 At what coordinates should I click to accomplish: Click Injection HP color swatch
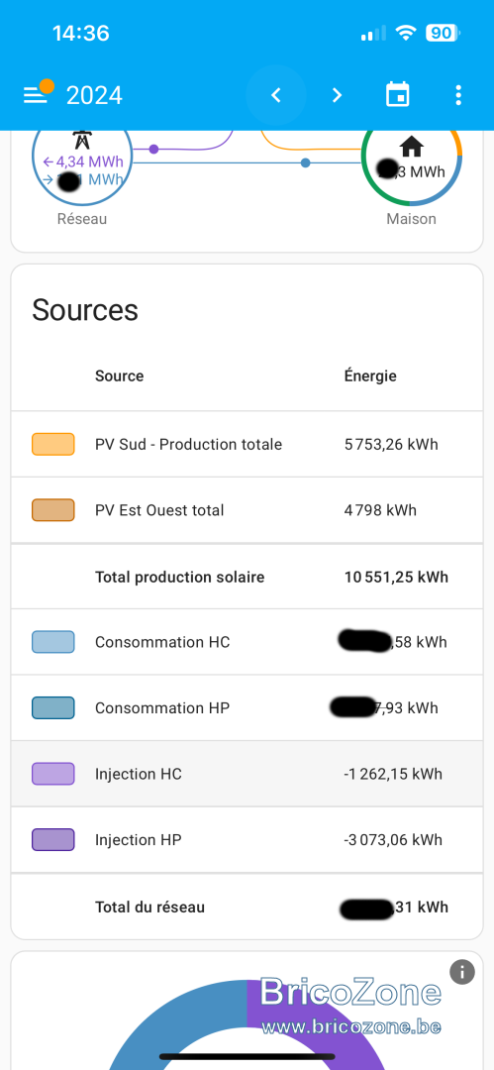[53, 839]
